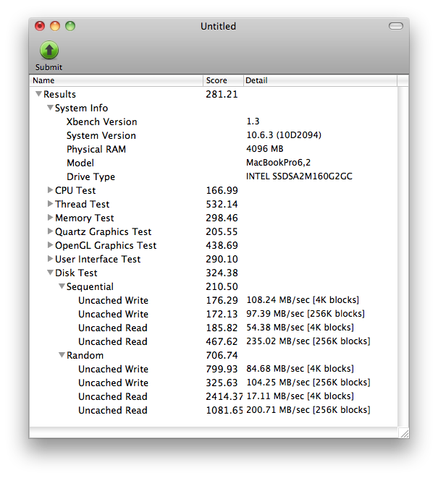
Task: Click the 4096 MB RAM value
Action: click(265, 149)
